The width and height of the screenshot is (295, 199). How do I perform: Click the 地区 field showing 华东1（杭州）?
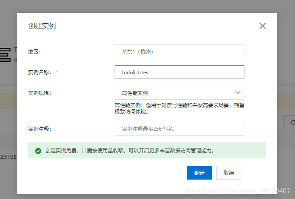180,51
